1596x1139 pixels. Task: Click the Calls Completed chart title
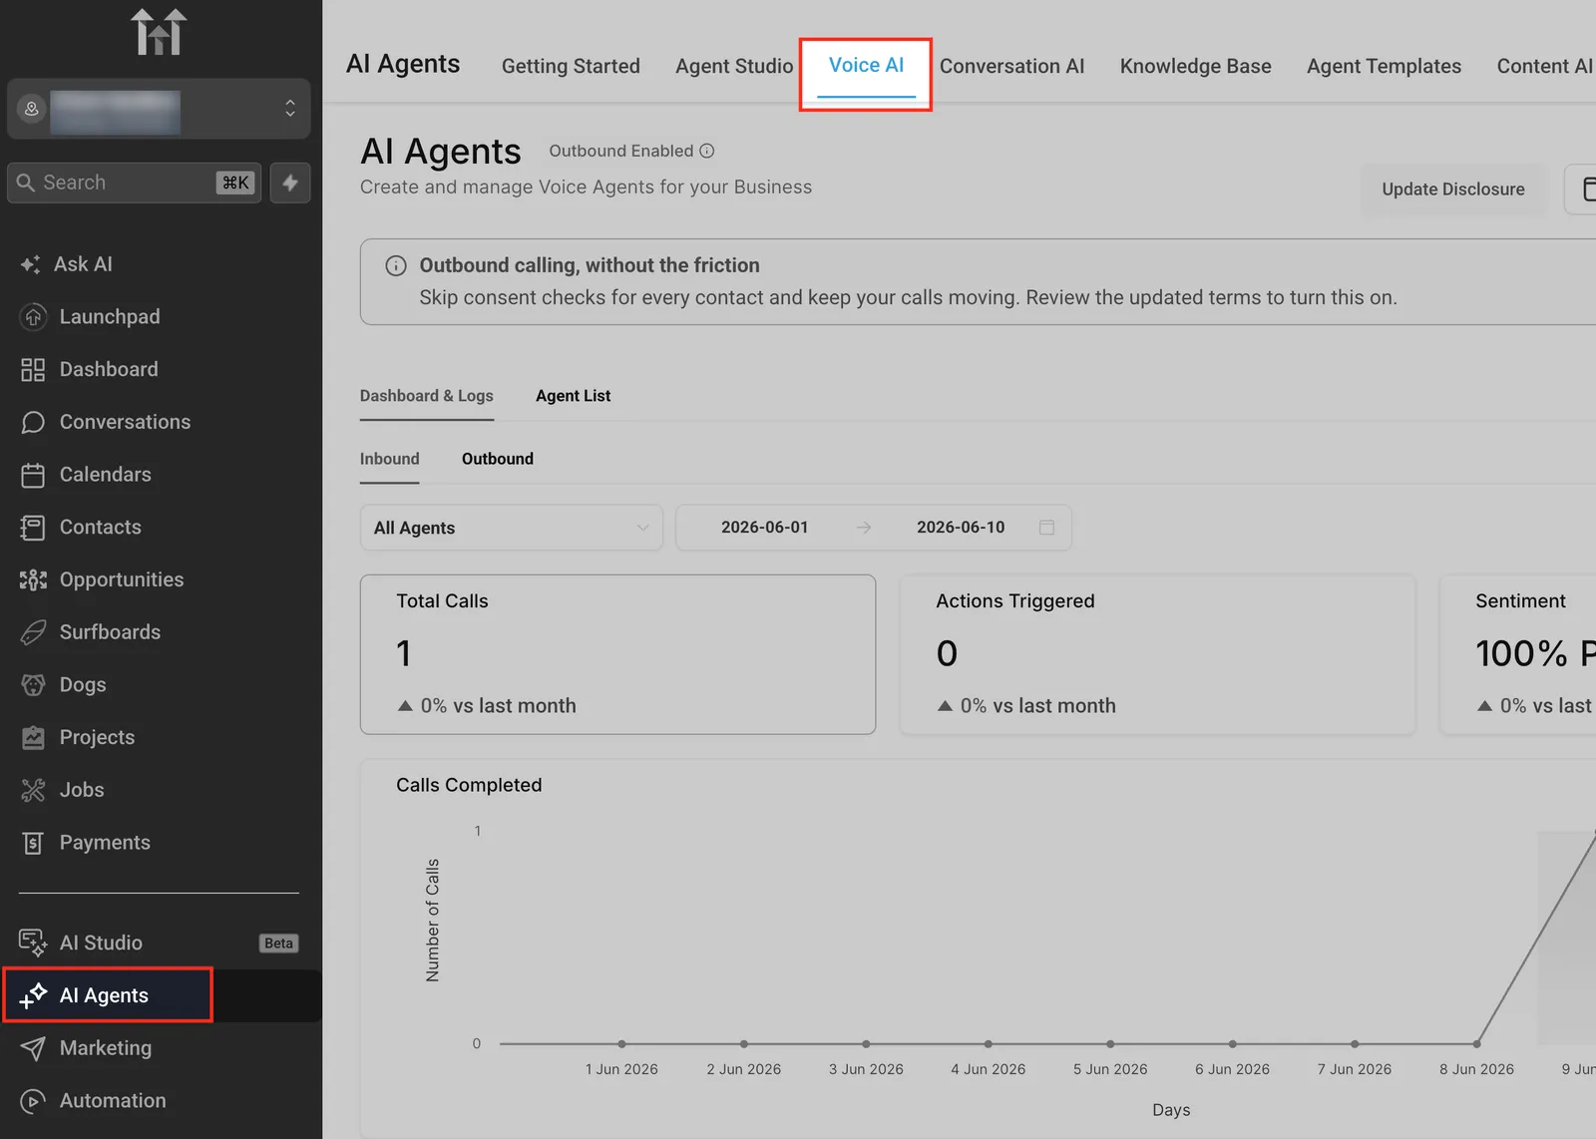coord(469,785)
